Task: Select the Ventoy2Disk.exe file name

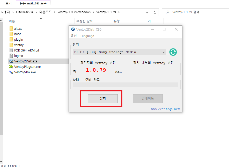Action: pos(26,61)
